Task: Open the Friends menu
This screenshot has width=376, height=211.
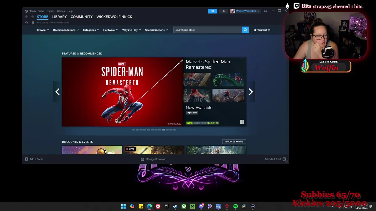Action: click(50, 11)
